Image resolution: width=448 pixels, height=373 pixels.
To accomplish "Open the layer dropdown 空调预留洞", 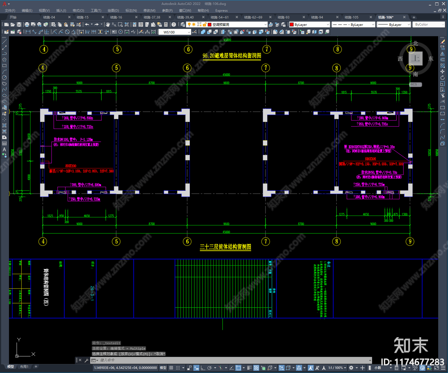I will [x=227, y=25].
